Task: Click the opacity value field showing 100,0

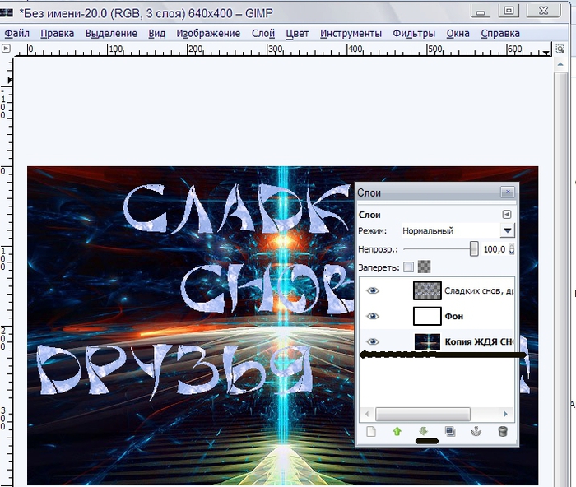Action: coord(495,249)
